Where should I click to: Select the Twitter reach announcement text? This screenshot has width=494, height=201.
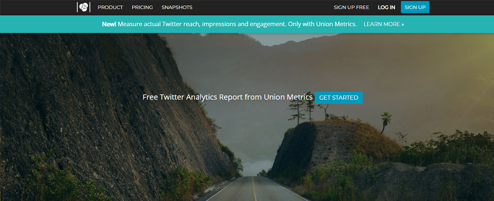tap(237, 24)
